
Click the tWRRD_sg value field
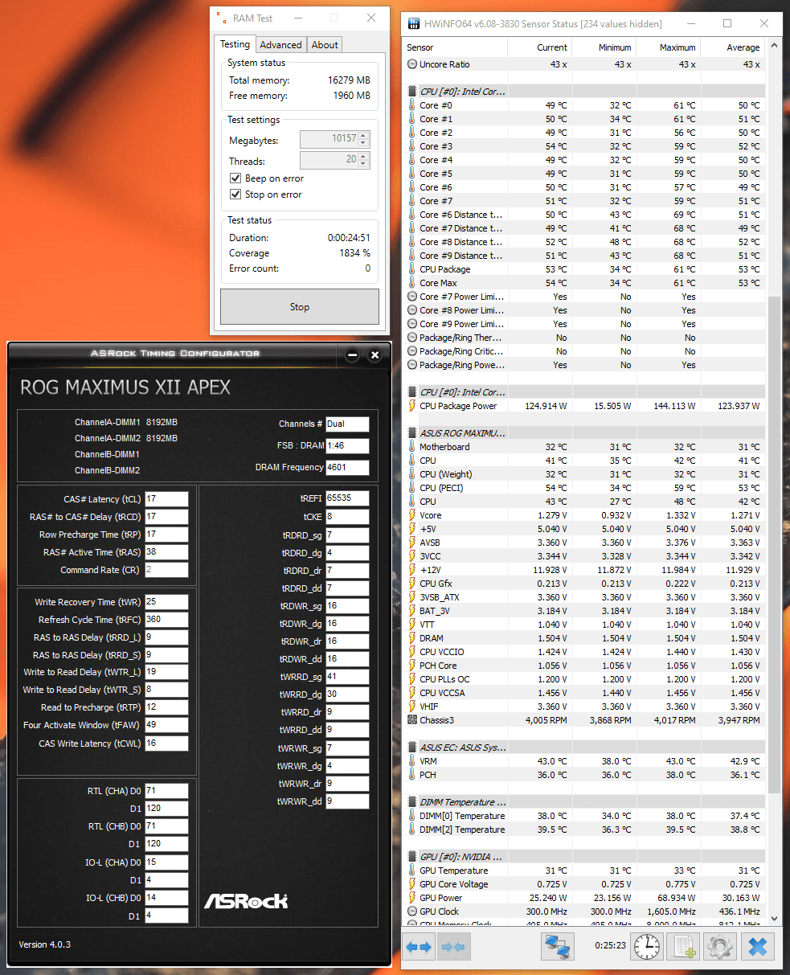[x=347, y=677]
